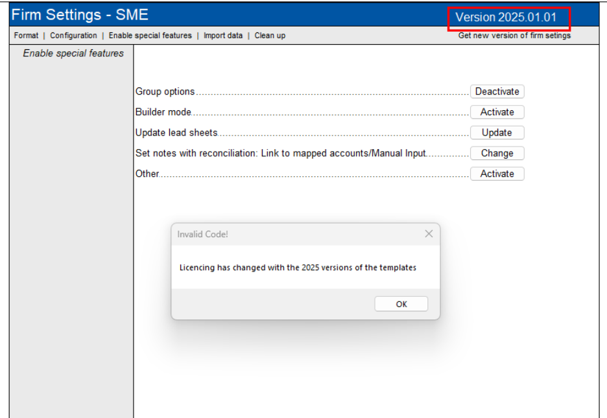This screenshot has height=418, width=607.
Task: Open the Import data menu
Action: [x=223, y=36]
